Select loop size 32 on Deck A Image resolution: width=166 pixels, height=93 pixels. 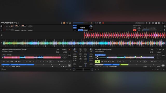point(51,61)
